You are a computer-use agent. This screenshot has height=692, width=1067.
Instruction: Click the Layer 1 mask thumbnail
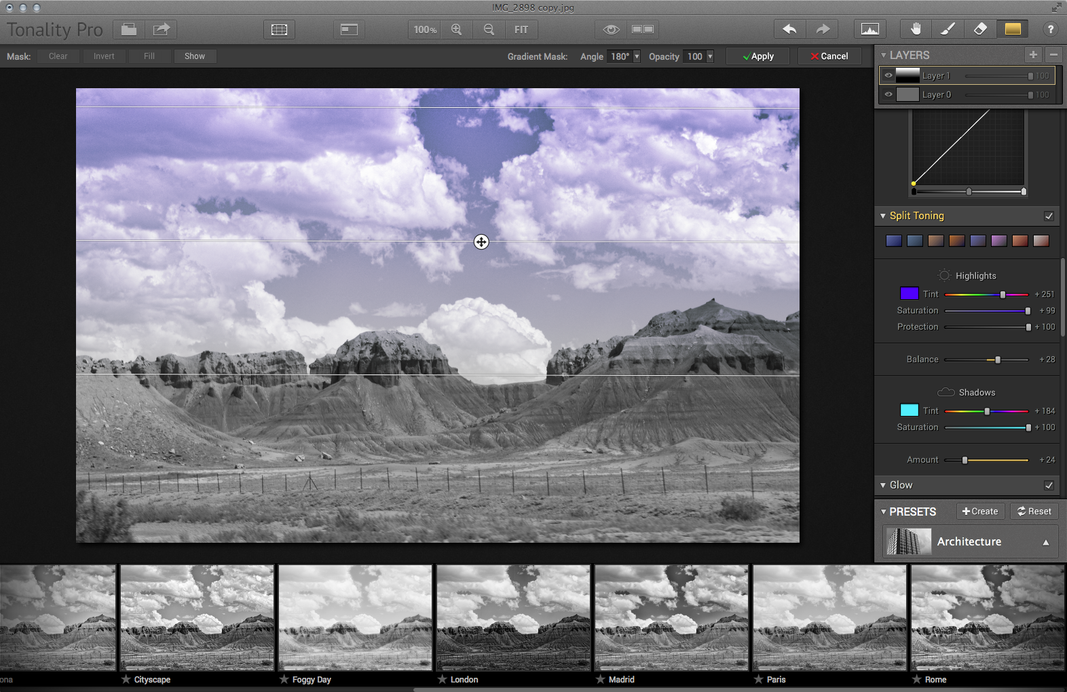pyautogui.click(x=907, y=75)
